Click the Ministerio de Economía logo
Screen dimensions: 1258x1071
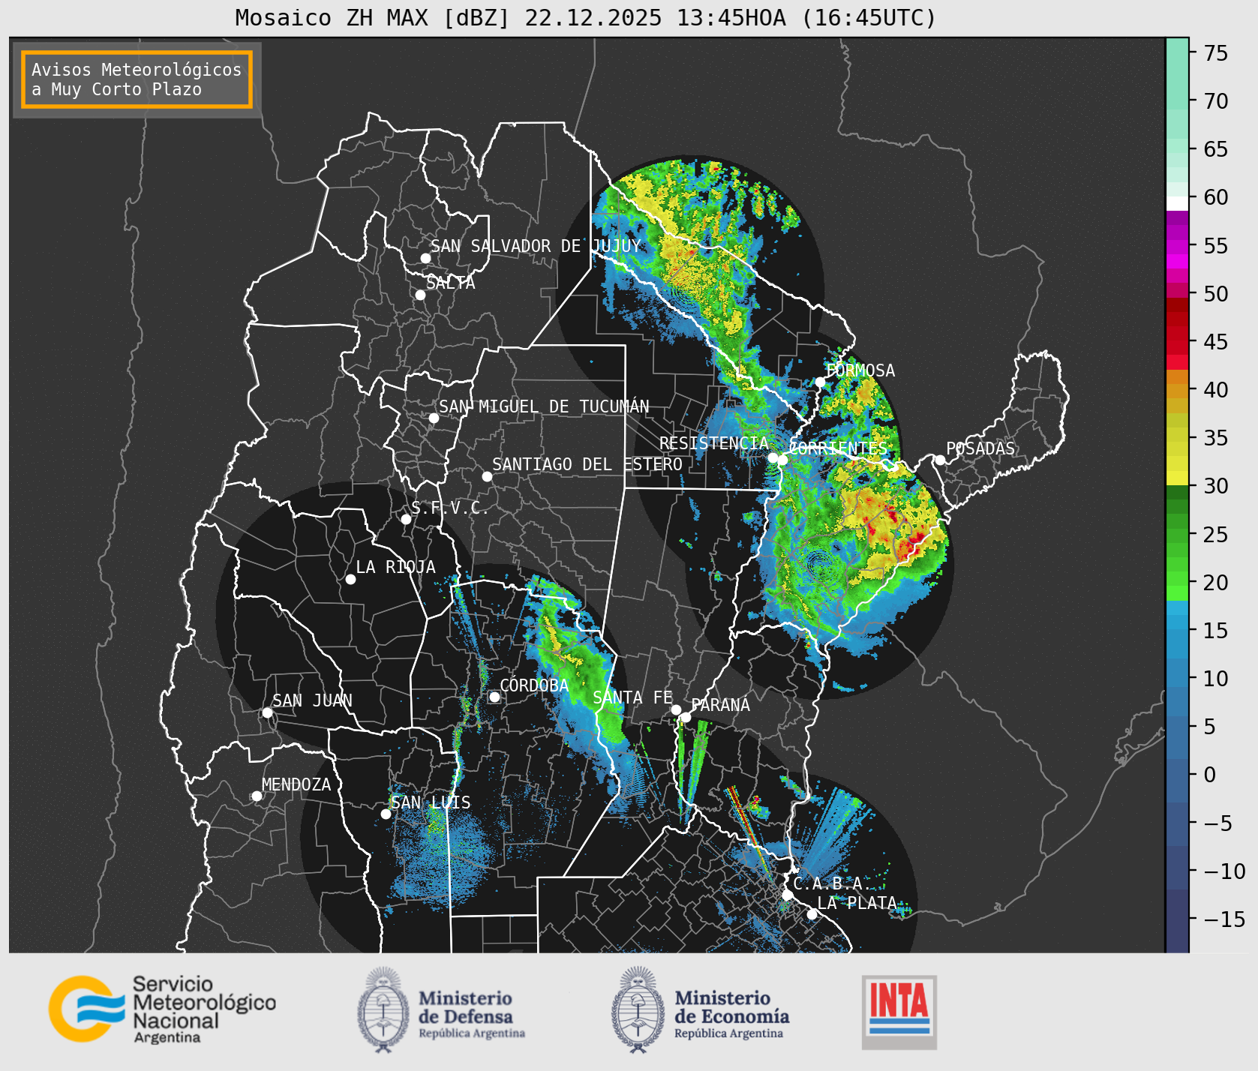(x=701, y=1009)
